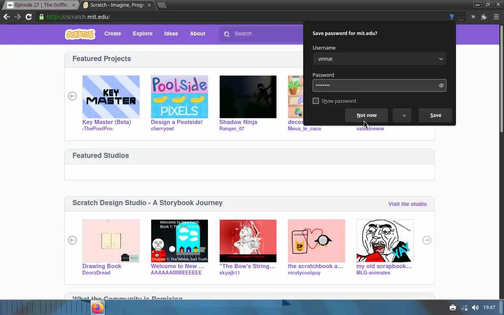Go back using the browser back arrow
The height and width of the screenshot is (315, 504).
[x=7, y=17]
